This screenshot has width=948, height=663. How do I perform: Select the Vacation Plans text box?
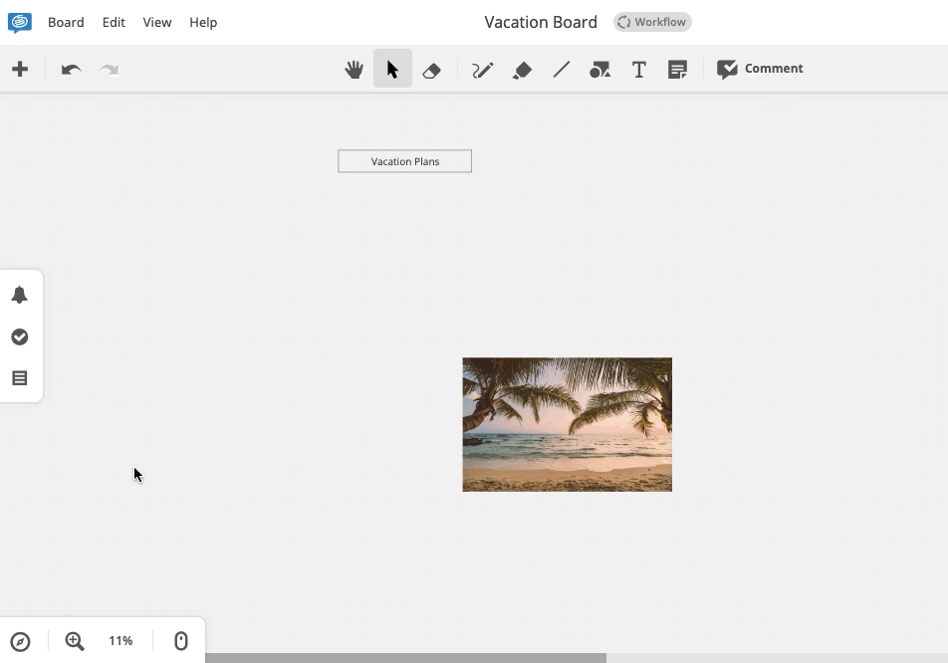point(404,161)
